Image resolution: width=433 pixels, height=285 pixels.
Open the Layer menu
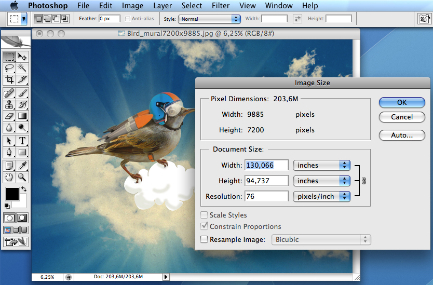tap(163, 6)
